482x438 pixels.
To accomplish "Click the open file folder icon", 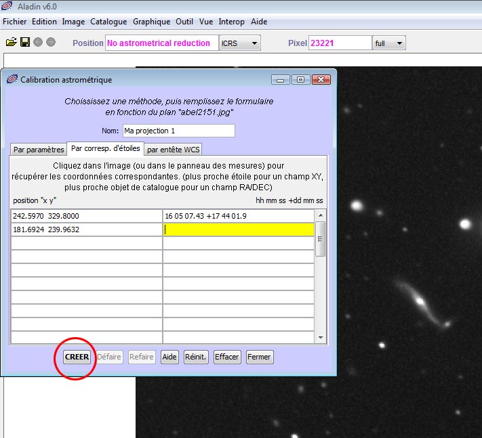I will [x=12, y=42].
